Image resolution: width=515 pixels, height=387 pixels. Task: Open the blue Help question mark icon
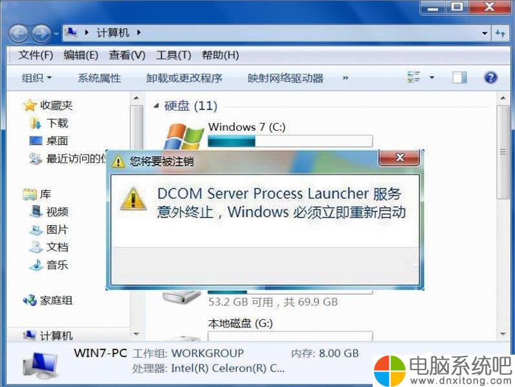(x=490, y=78)
